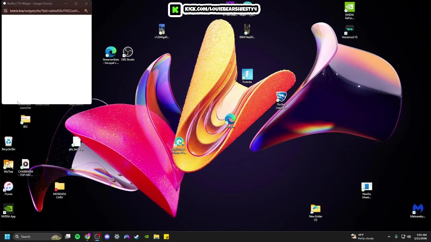The height and width of the screenshot is (242, 431).
Task: Maximize the BotRix Chrome window
Action: coord(76,3)
